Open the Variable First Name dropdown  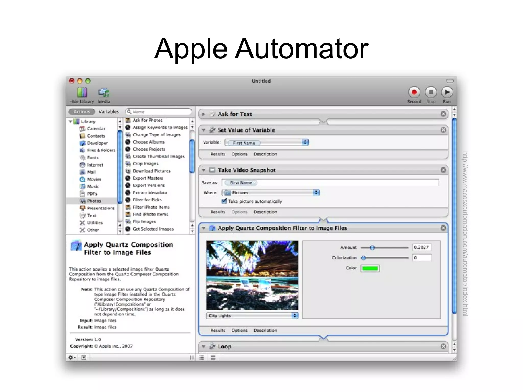coord(267,143)
